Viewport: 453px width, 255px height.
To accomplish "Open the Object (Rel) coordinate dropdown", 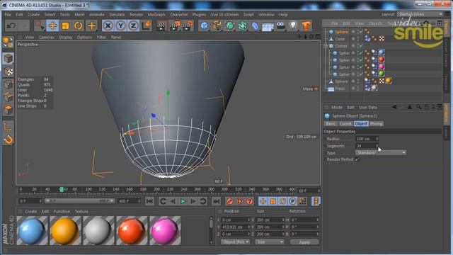I will click(x=235, y=242).
